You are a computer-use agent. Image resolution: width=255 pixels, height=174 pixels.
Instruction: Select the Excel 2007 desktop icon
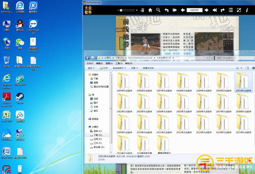pos(7,116)
